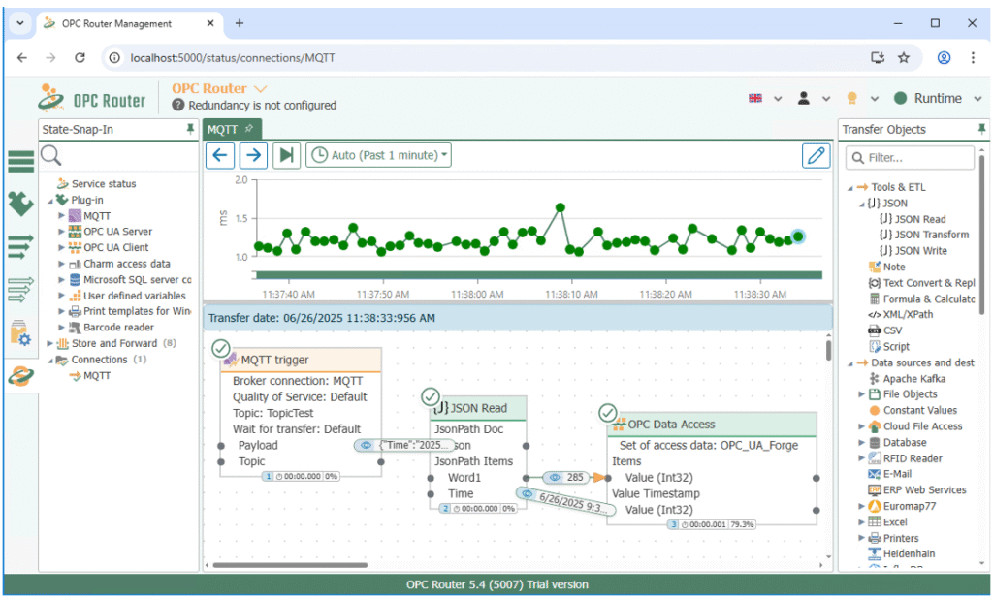Click the highlighted latest chart data point

(798, 236)
